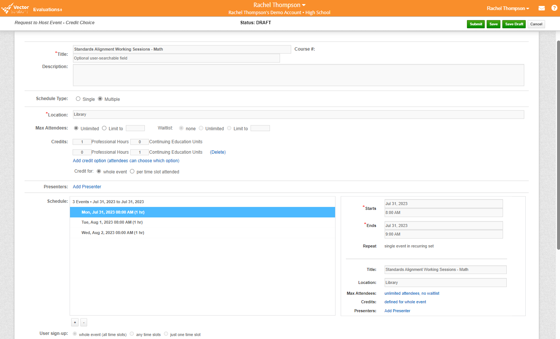Click into the Description text area

(x=298, y=75)
